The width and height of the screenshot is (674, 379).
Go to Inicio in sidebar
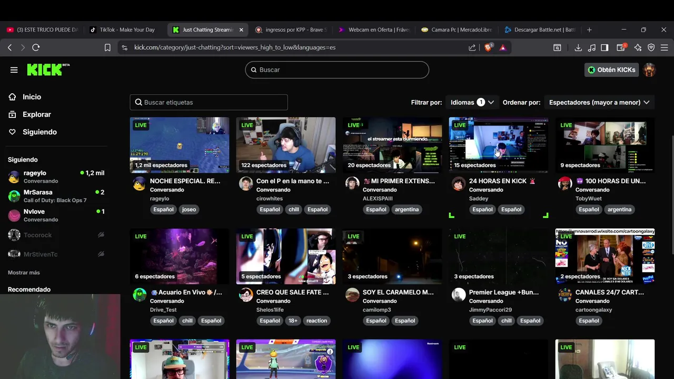(x=32, y=97)
